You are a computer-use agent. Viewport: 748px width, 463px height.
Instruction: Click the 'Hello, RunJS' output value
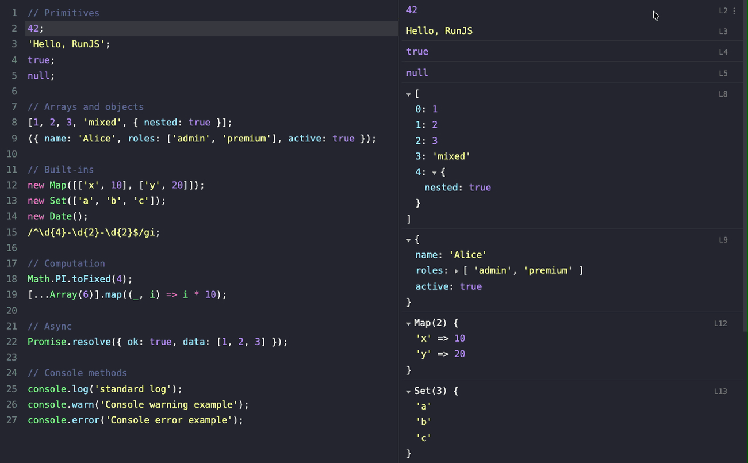click(x=439, y=31)
